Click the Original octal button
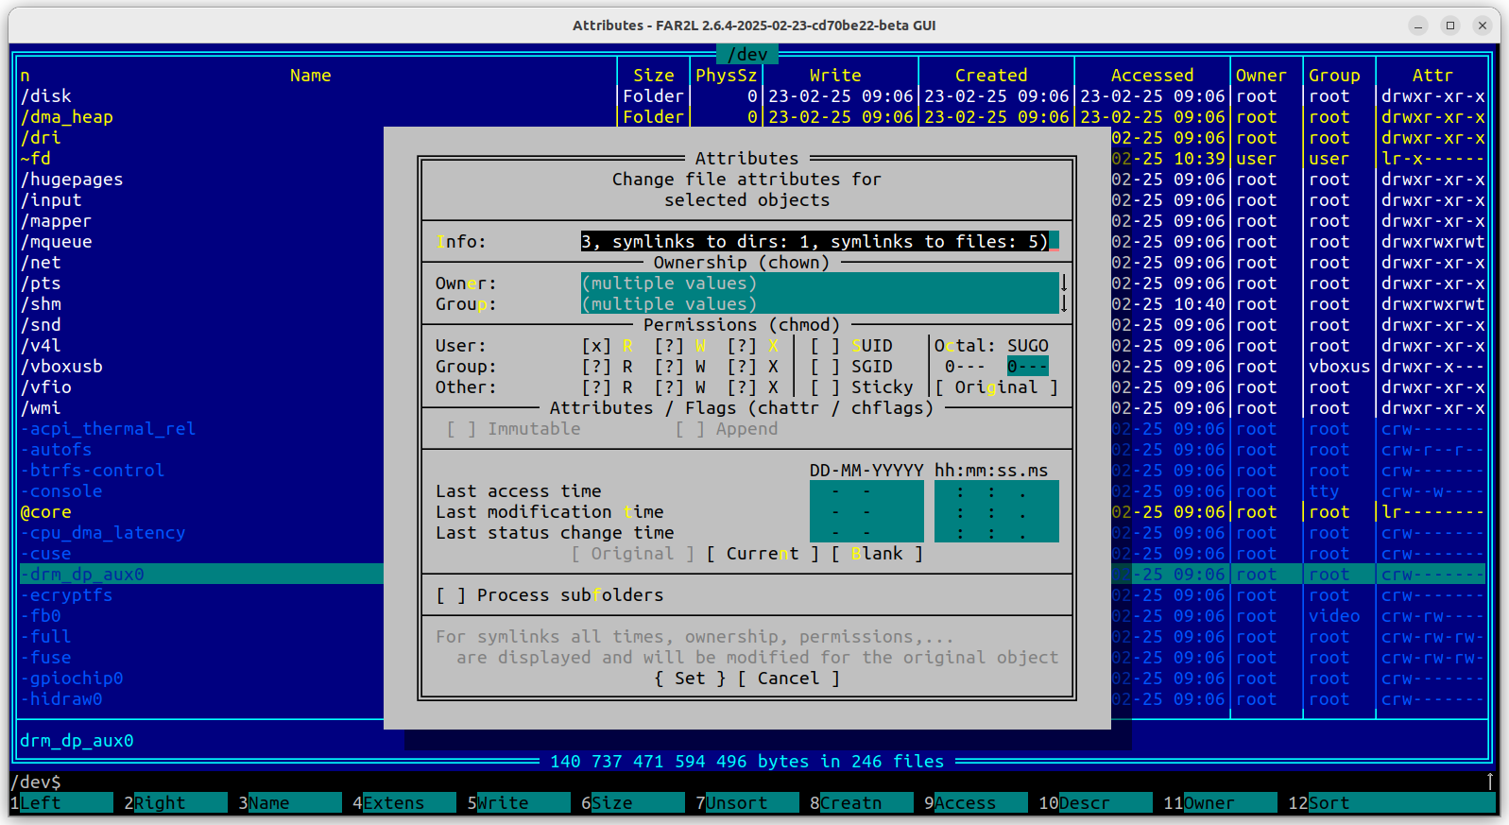Screen dimensions: 1509x825 996,387
